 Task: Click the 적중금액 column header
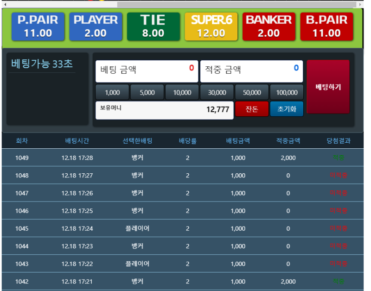click(x=288, y=141)
